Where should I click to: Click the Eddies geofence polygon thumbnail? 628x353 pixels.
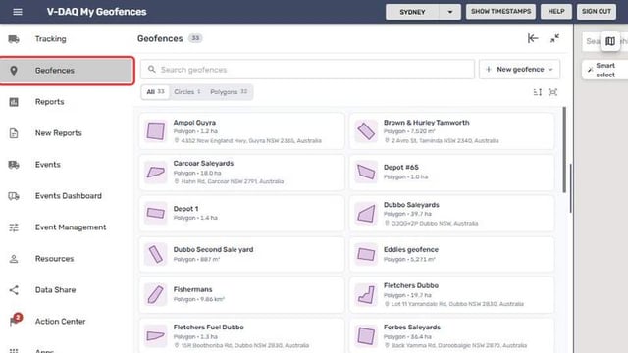[366, 255]
